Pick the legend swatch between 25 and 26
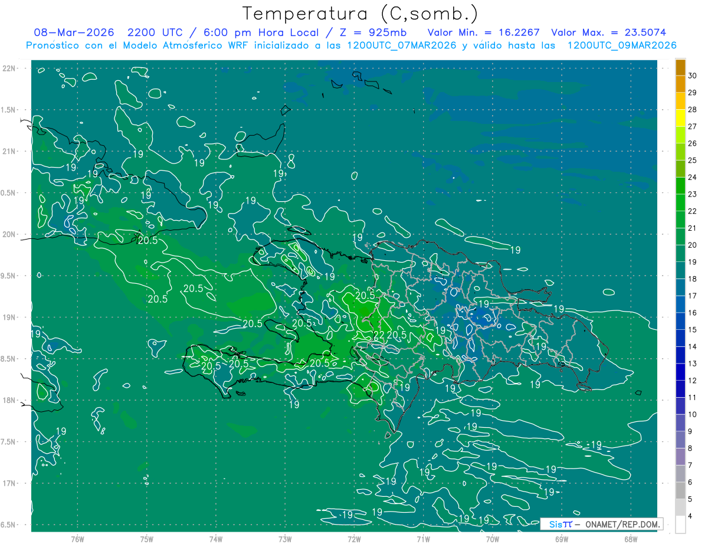Image resolution: width=708 pixels, height=547 pixels. click(680, 152)
